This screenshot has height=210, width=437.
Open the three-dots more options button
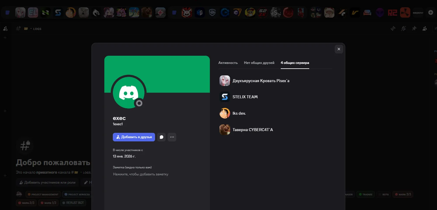[172, 137]
